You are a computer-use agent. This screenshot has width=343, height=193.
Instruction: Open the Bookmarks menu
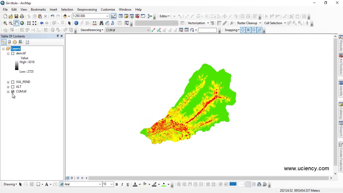(x=38, y=9)
